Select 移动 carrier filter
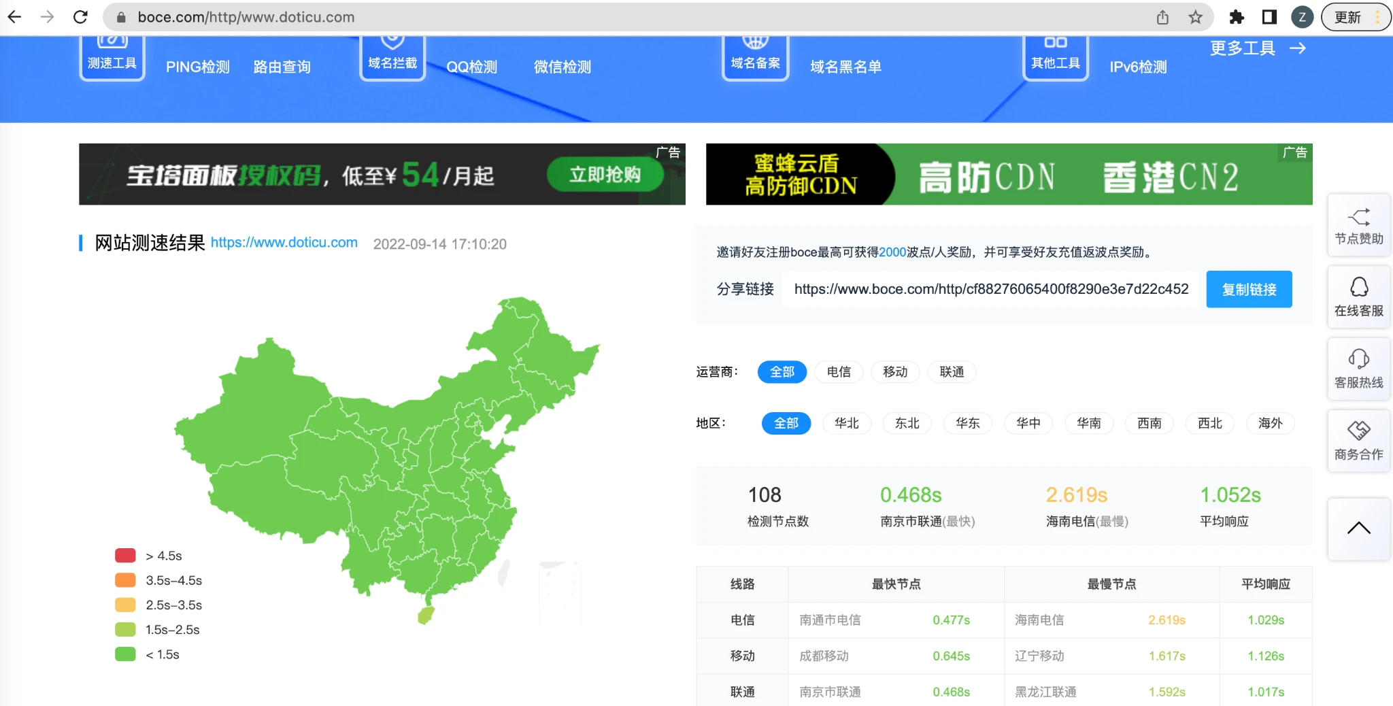 (x=894, y=372)
